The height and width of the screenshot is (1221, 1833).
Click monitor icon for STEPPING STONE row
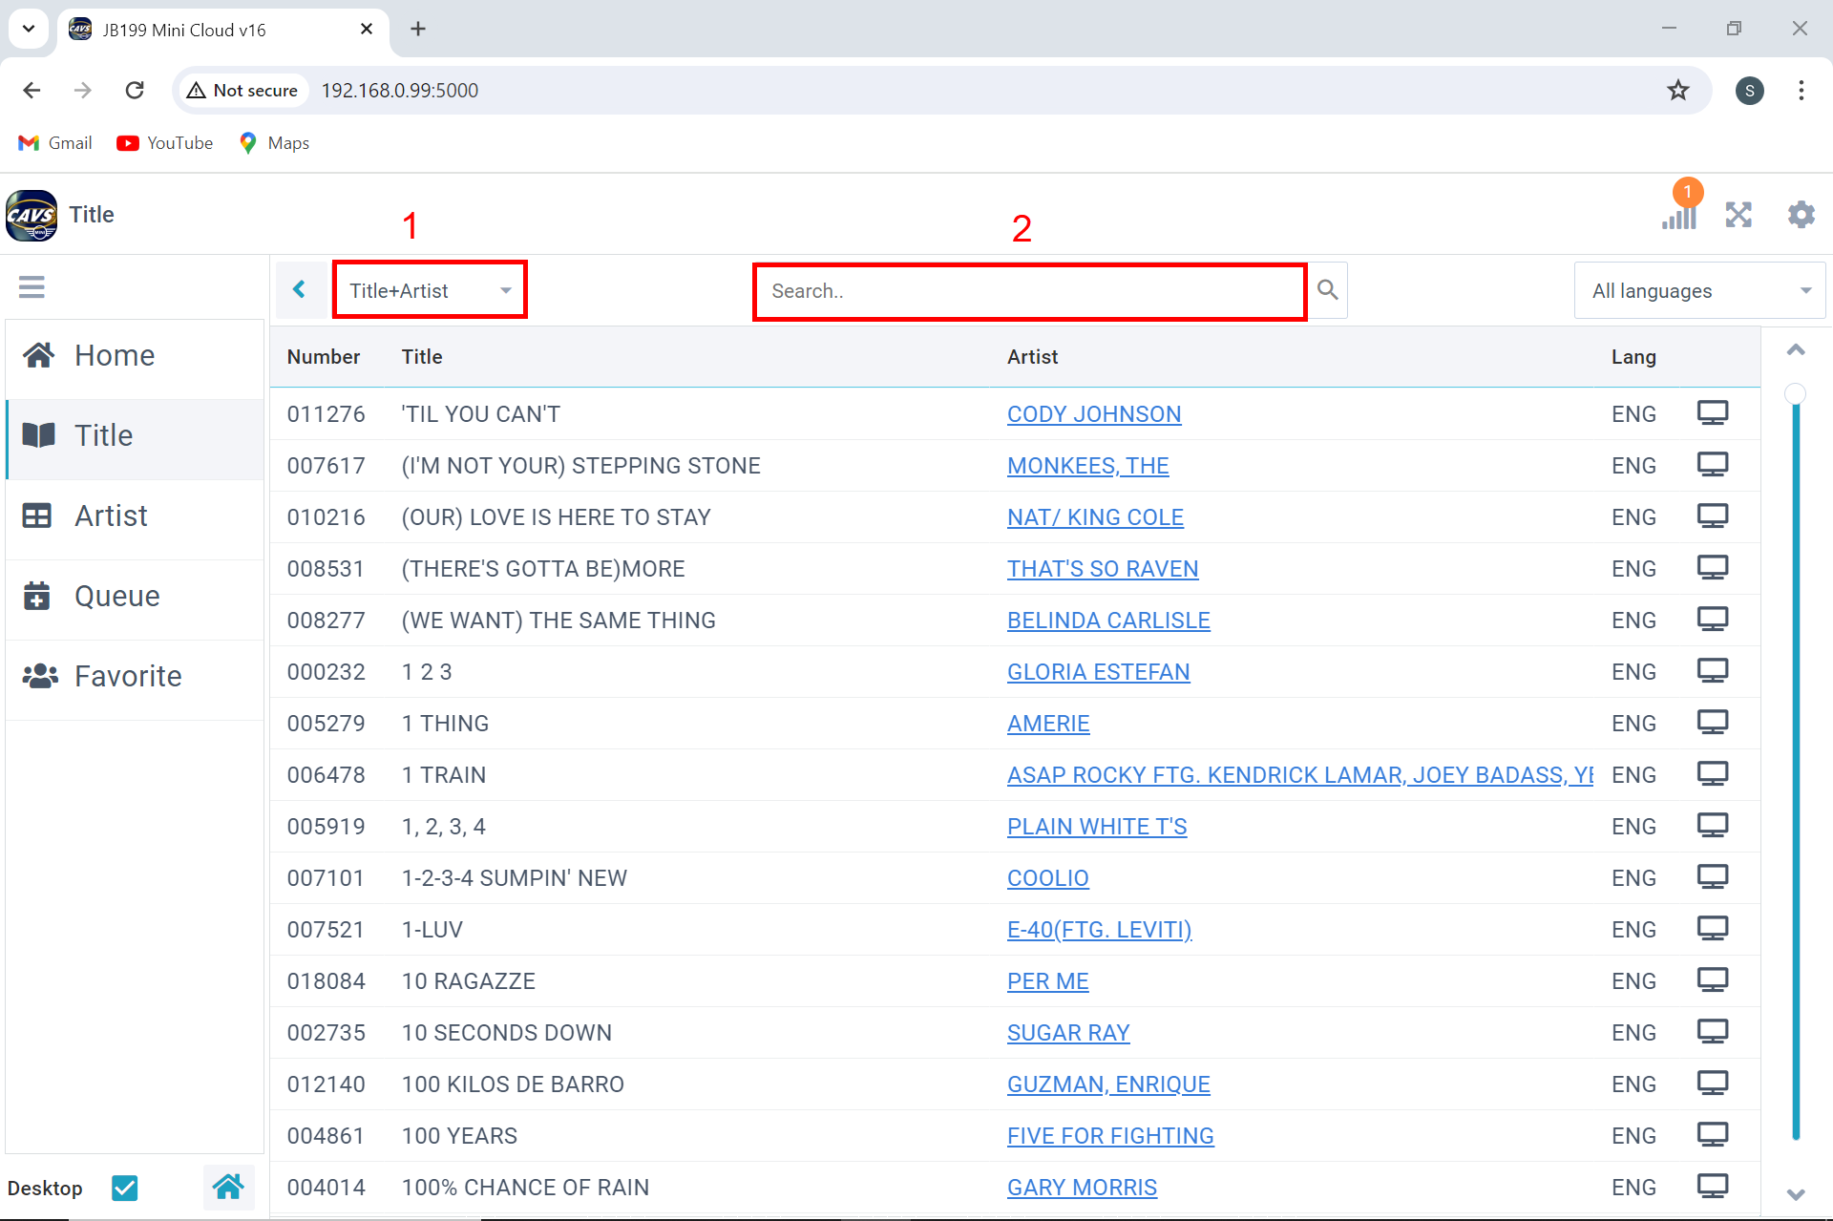tap(1713, 465)
